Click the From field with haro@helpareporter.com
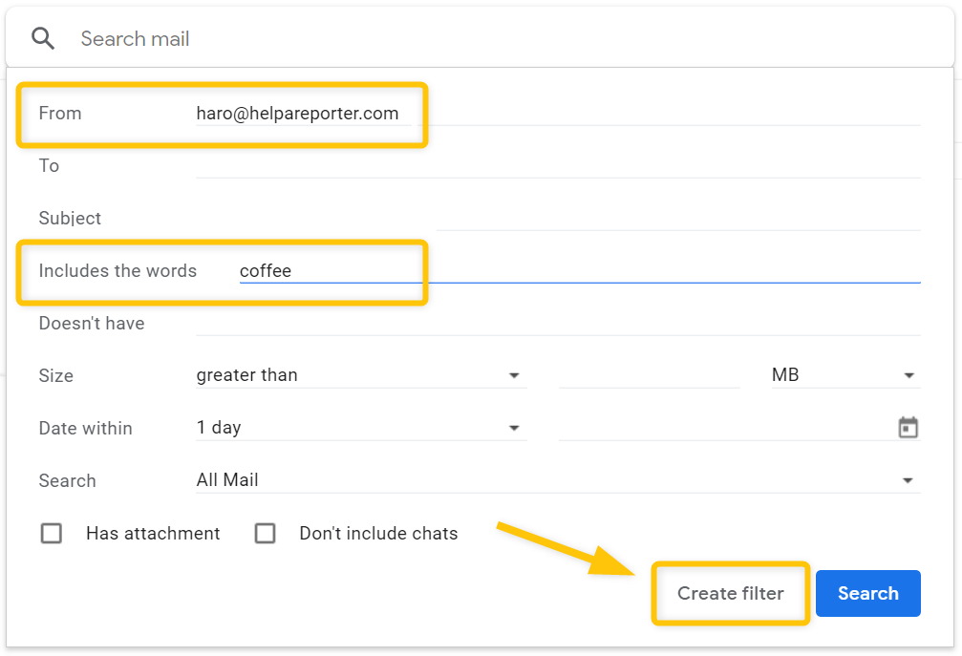The image size is (962, 656). coord(558,114)
